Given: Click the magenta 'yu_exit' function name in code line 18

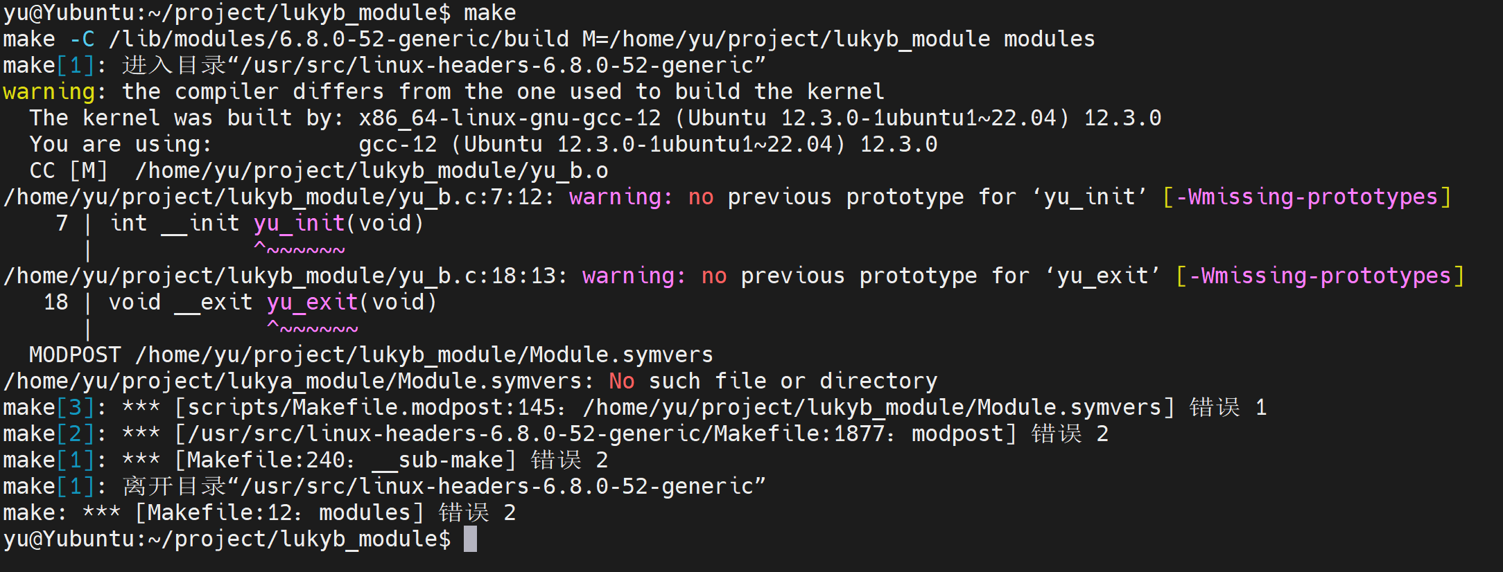Looking at the screenshot, I should [313, 302].
